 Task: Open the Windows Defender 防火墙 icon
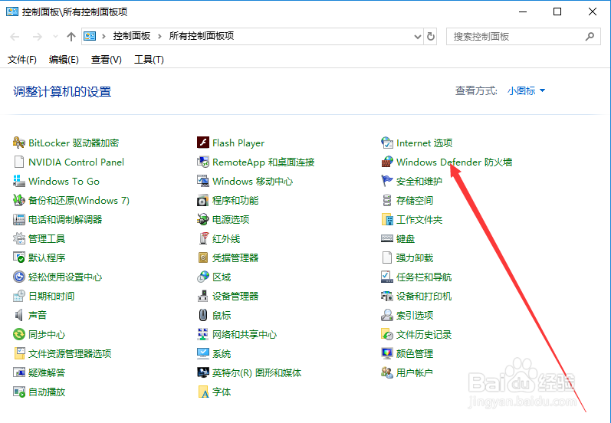tap(387, 162)
